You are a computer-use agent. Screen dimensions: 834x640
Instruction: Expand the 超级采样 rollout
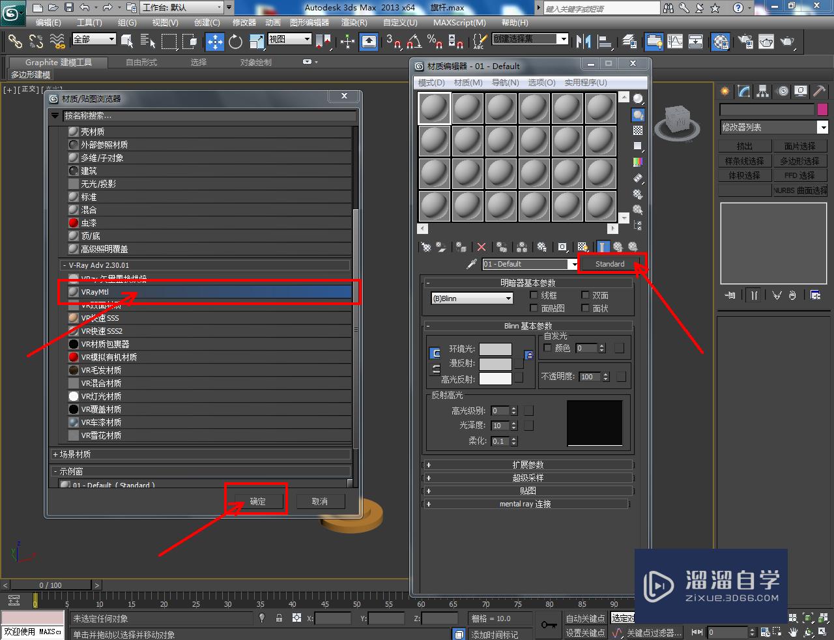tap(528, 478)
